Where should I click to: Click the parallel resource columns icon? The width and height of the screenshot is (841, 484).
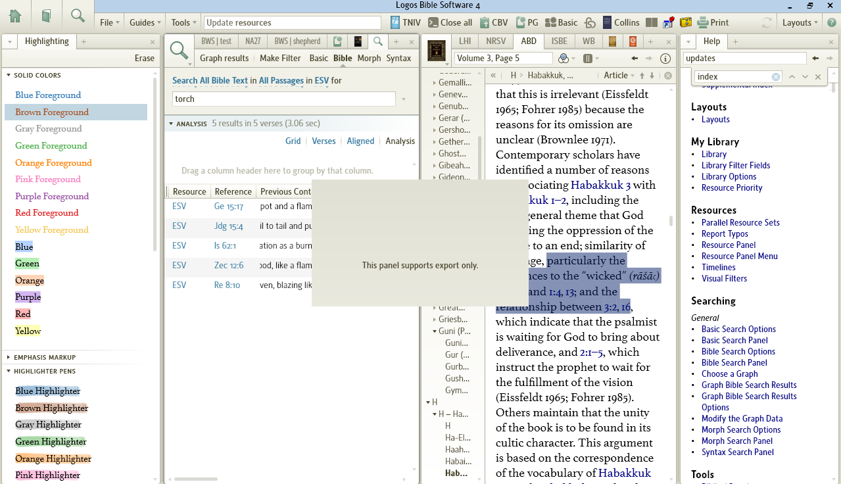tap(587, 59)
